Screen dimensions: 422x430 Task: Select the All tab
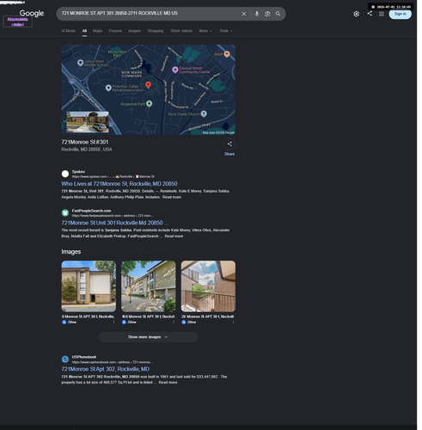point(85,31)
